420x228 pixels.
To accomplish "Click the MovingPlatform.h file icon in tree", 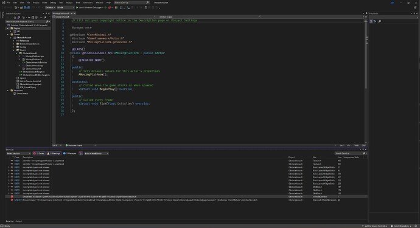I will coord(24,59).
